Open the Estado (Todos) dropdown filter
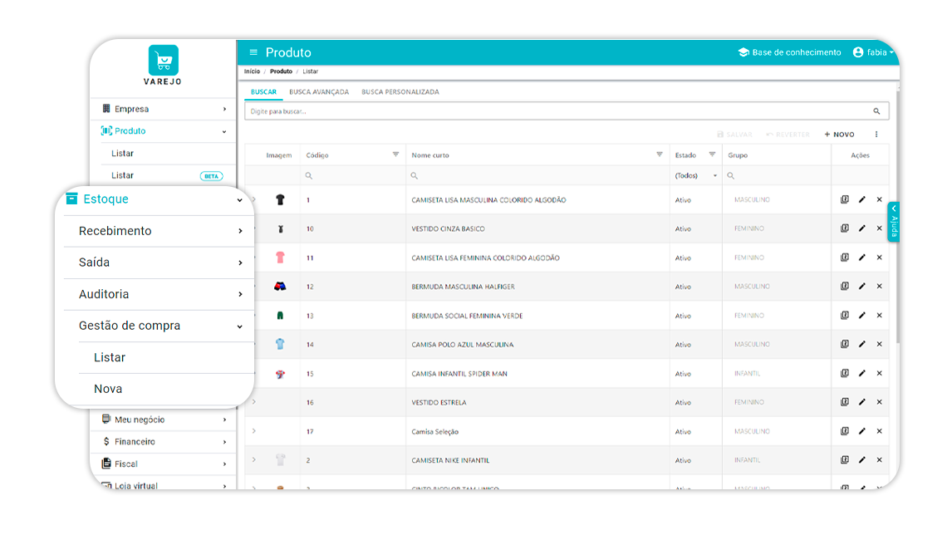 696,176
